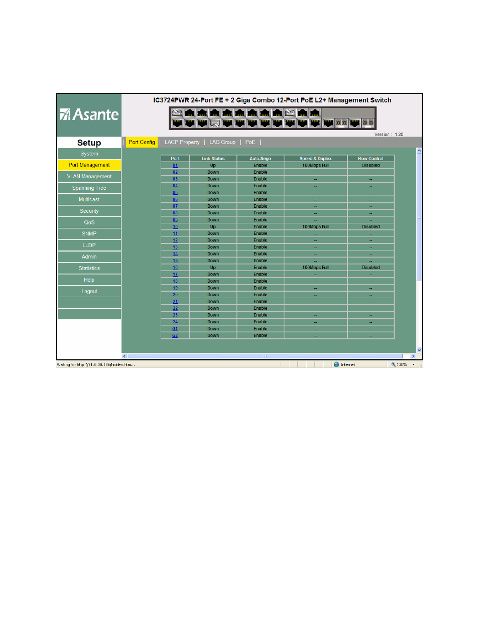Open port 05 configuration link
This screenshot has width=479, height=620.
coord(175,192)
